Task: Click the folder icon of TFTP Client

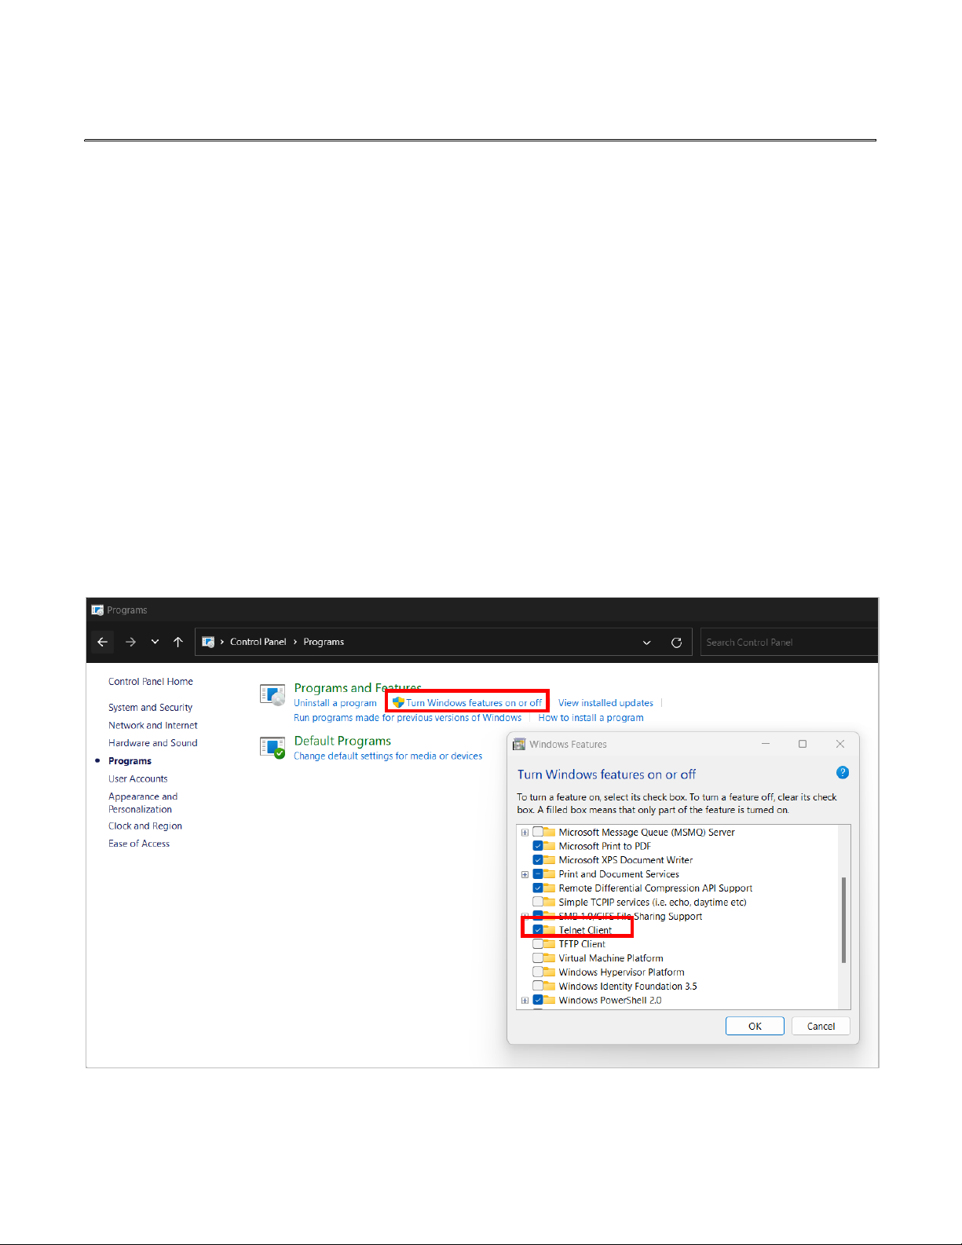Action: click(x=550, y=944)
